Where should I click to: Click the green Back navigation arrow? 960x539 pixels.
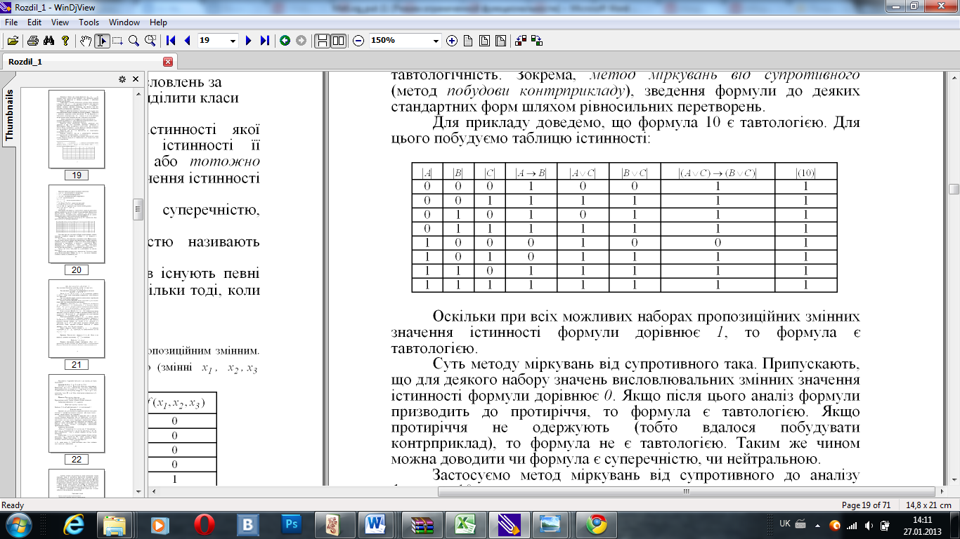pyautogui.click(x=285, y=41)
